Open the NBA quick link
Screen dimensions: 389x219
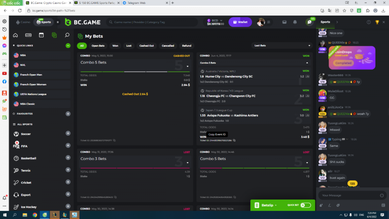pos(23,55)
